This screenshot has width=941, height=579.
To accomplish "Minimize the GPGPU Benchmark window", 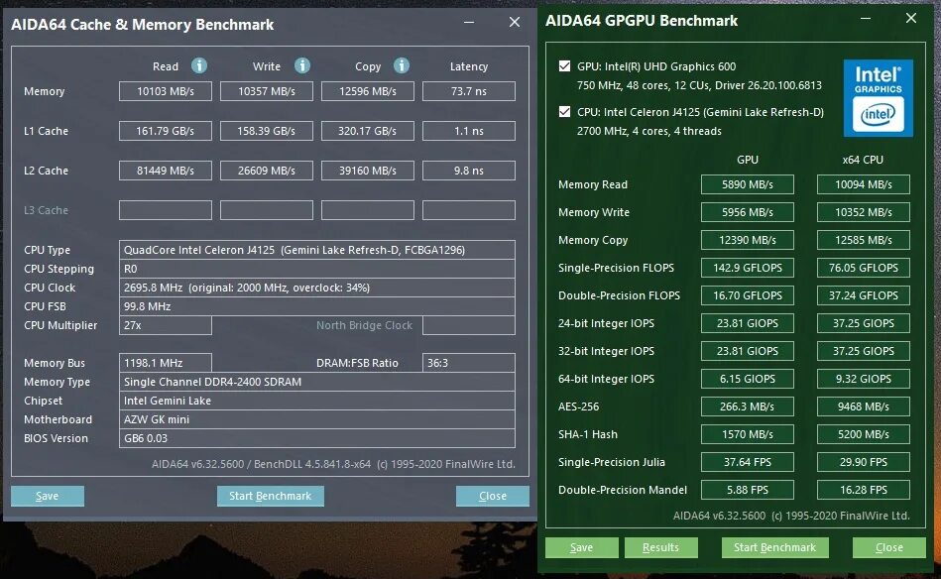I will tap(866, 19).
